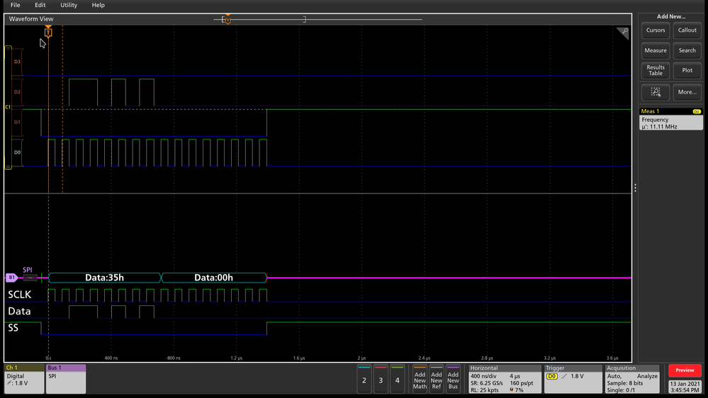Select the Meas 1 Frequency badge
708x398 pixels.
tap(671, 119)
